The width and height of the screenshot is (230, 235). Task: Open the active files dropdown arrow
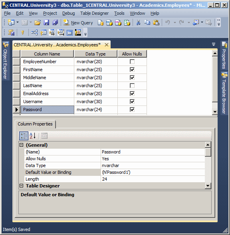(x=214, y=44)
